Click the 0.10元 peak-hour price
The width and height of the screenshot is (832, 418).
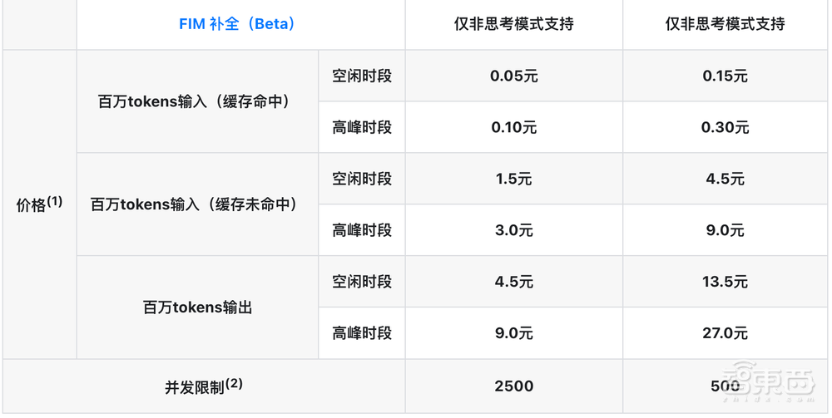513,128
